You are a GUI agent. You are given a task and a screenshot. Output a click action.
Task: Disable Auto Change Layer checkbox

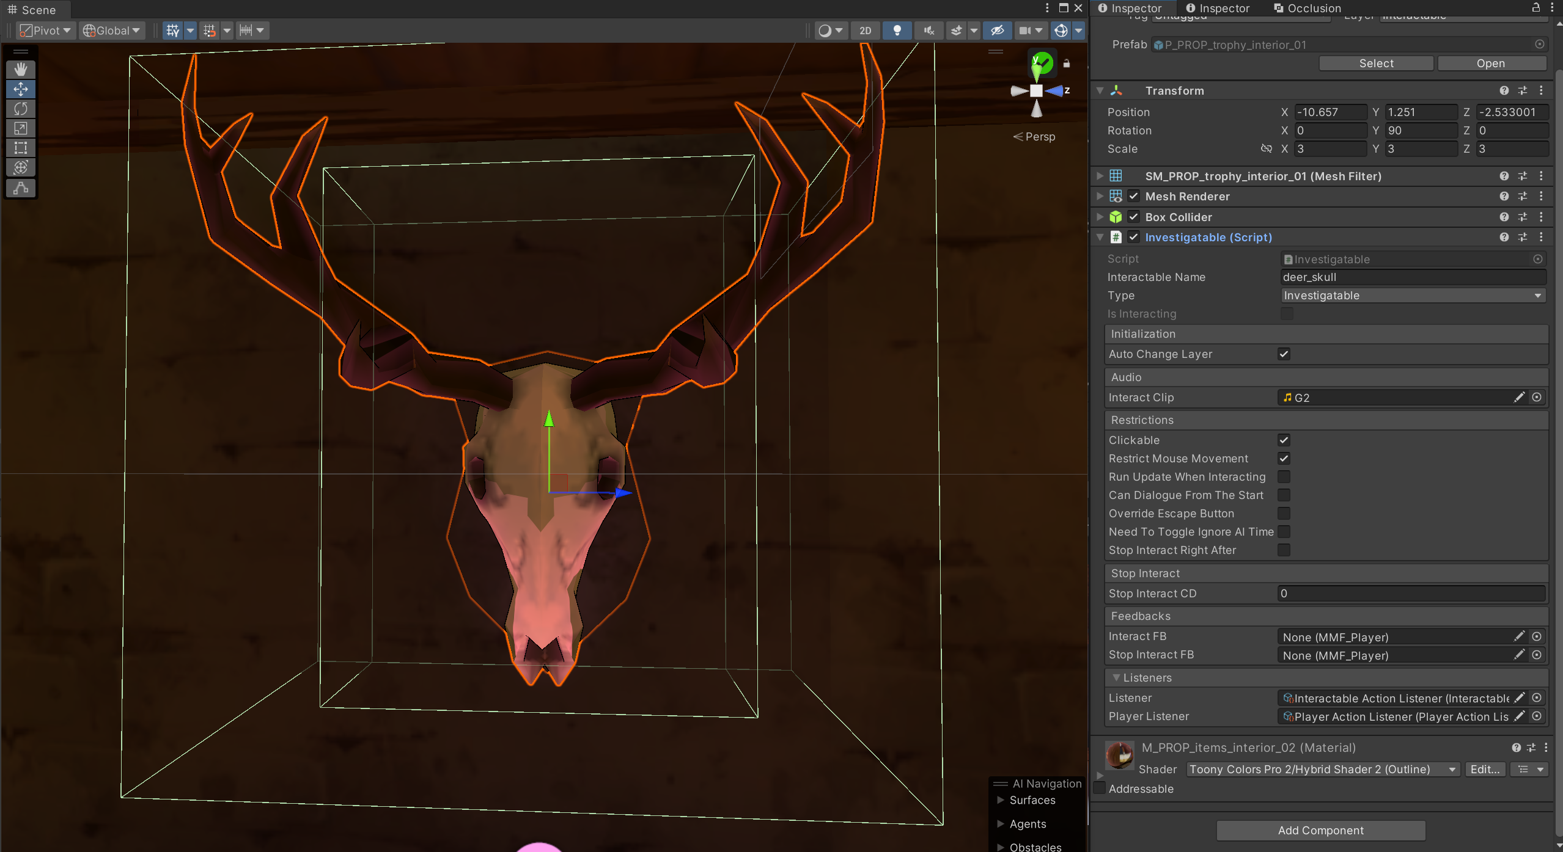coord(1284,354)
